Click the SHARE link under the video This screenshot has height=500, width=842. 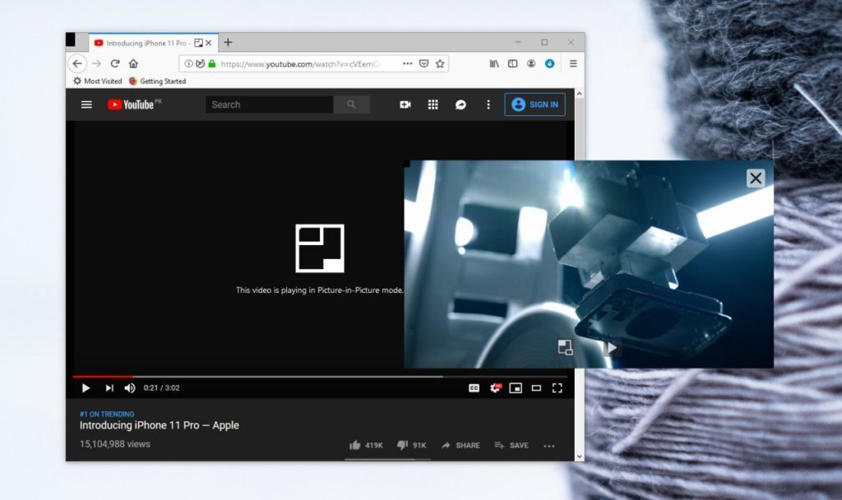pyautogui.click(x=461, y=445)
